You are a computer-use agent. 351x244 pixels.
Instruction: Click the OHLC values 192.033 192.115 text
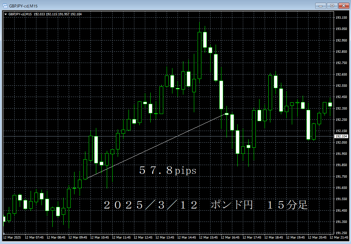pyautogui.click(x=45, y=14)
